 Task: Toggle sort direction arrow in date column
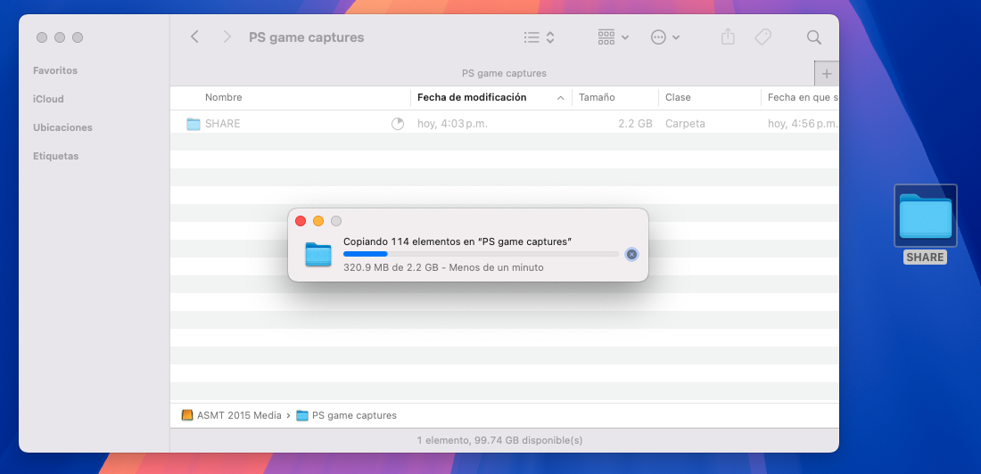[x=561, y=98]
